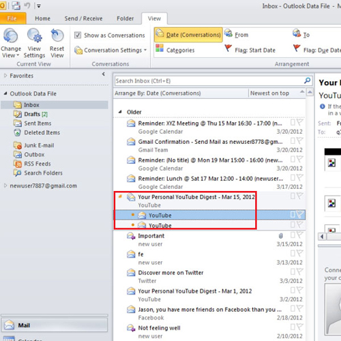The width and height of the screenshot is (341, 341).
Task: Open Discover more on Twitter email
Action: pyautogui.click(x=209, y=277)
